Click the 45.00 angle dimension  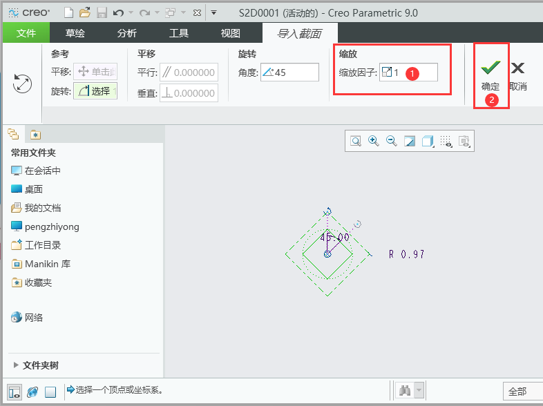(x=334, y=237)
